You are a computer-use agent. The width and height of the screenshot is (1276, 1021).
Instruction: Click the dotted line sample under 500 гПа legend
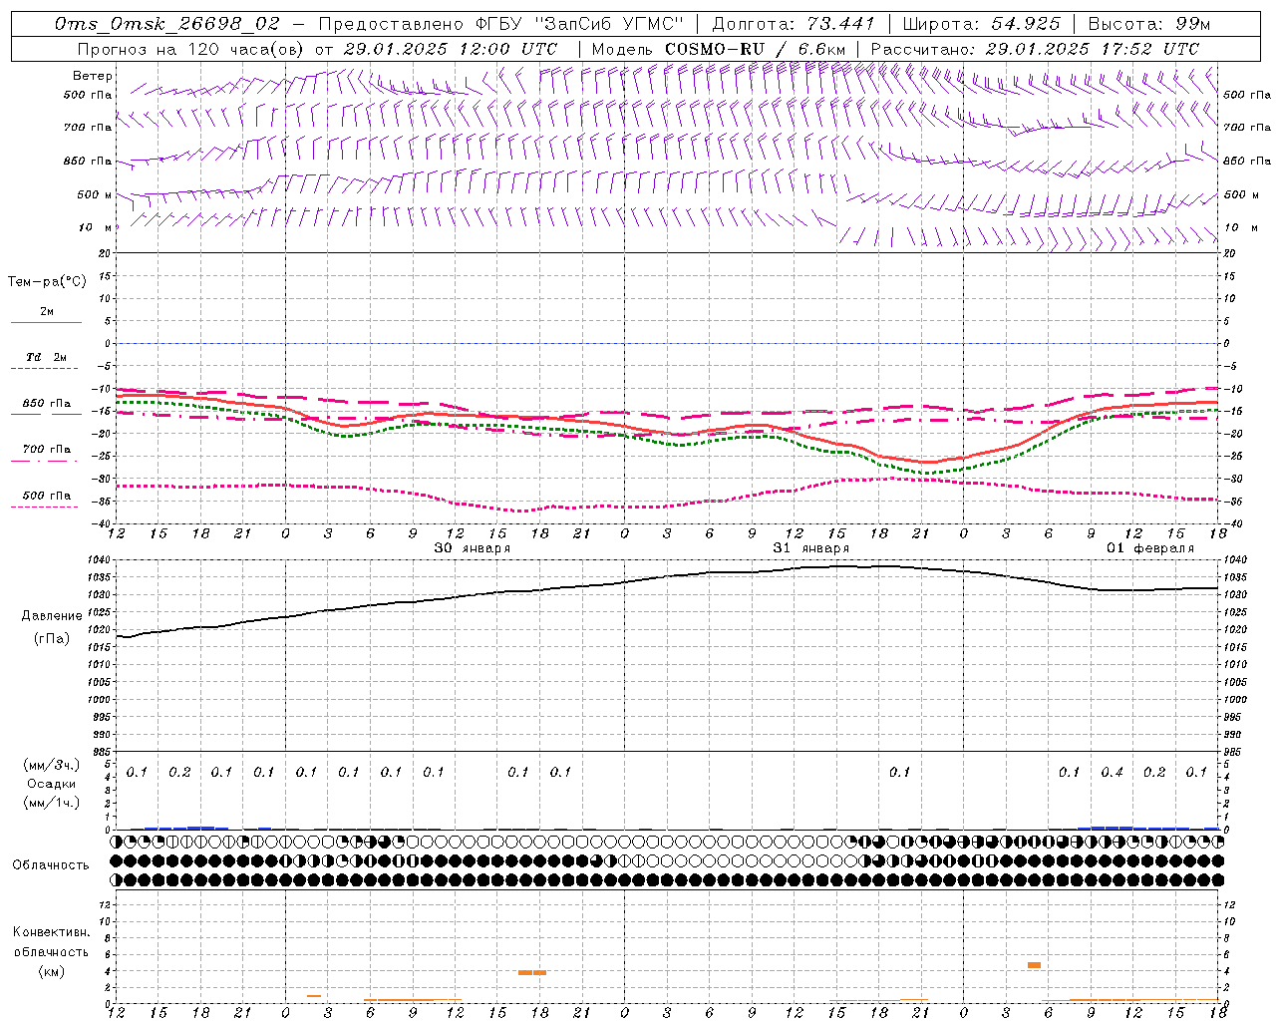coord(44,507)
